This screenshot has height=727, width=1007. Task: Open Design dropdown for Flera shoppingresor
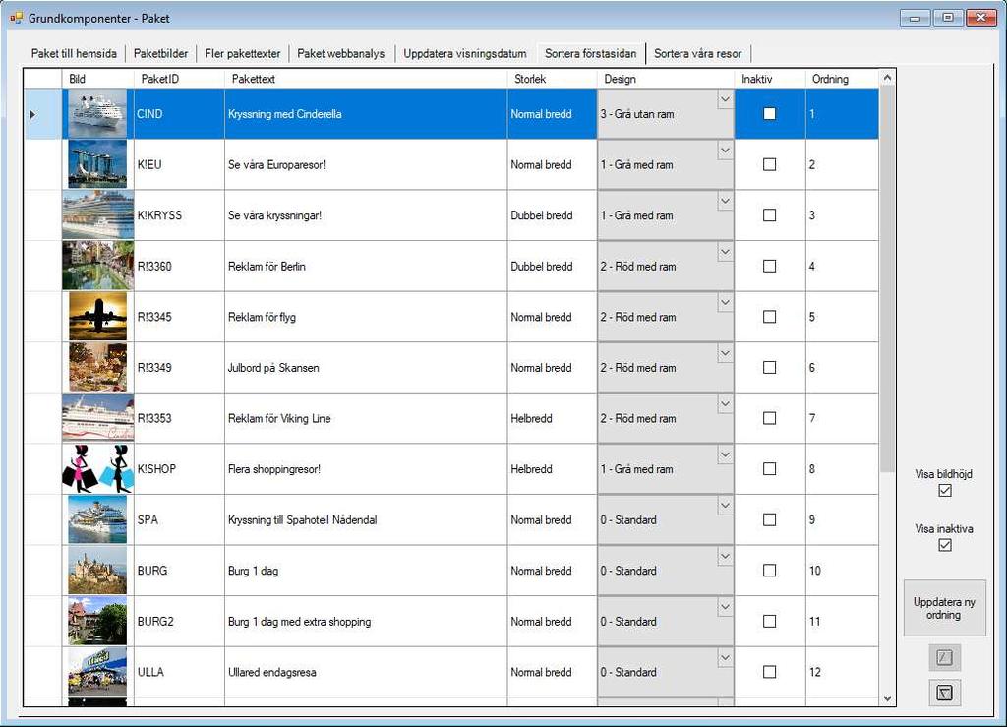(x=725, y=454)
